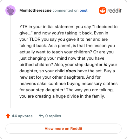Open the blue "post" link
127x139 pixels.
tap(84, 10)
